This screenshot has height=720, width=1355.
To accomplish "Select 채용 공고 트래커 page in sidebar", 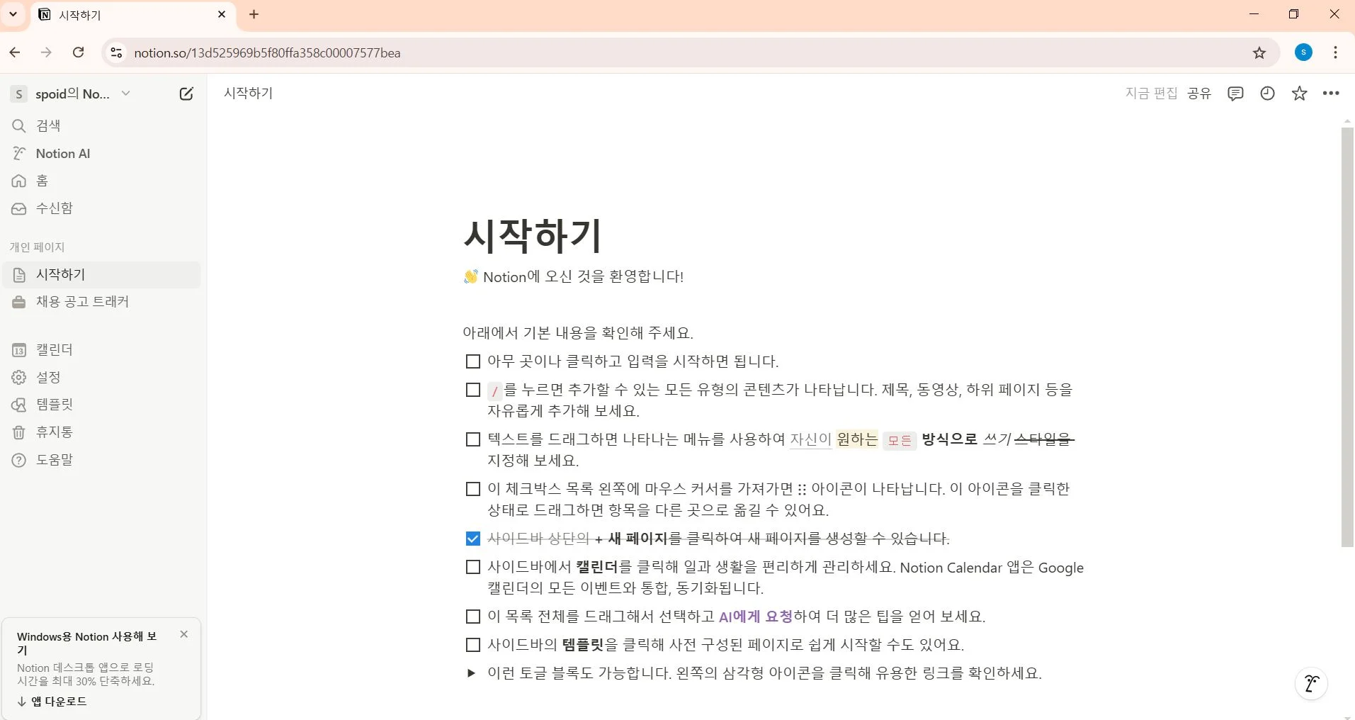I will click(x=82, y=301).
